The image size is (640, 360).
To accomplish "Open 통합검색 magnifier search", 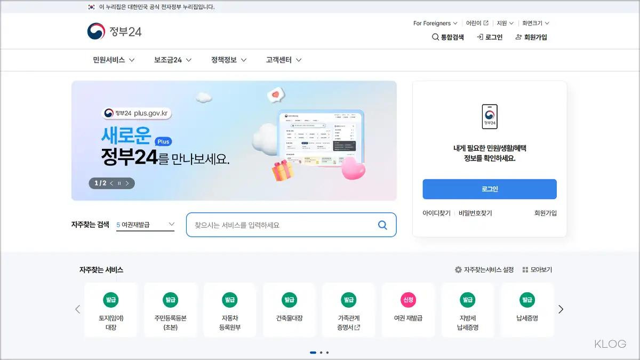I will coord(448,37).
